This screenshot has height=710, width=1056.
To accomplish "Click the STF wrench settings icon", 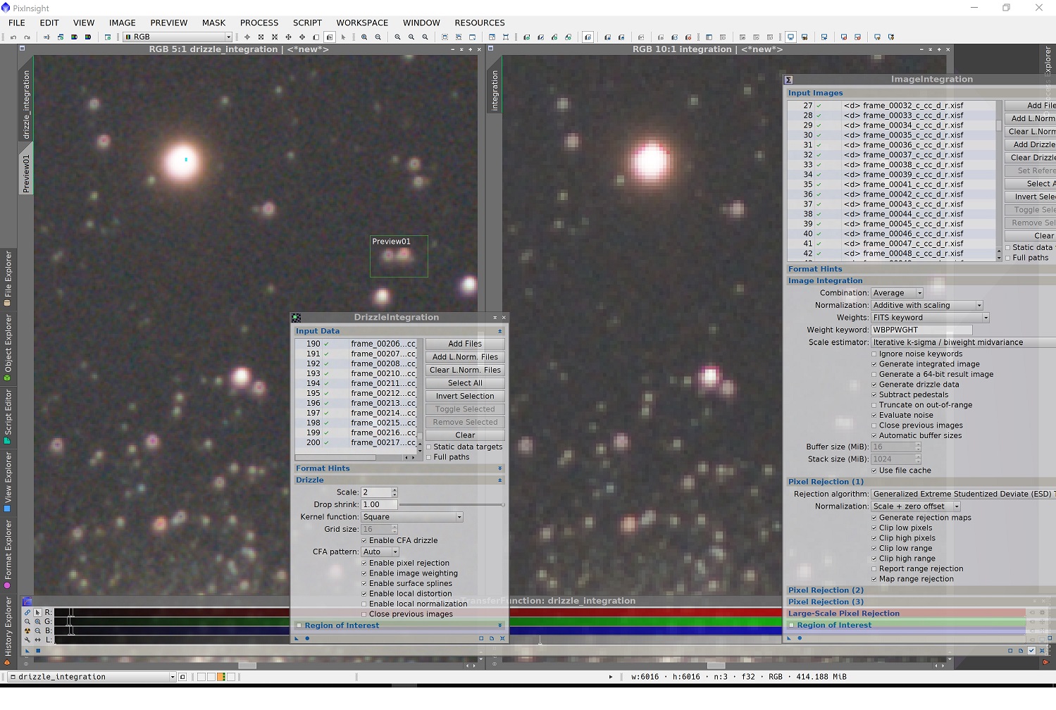I will coord(27,640).
